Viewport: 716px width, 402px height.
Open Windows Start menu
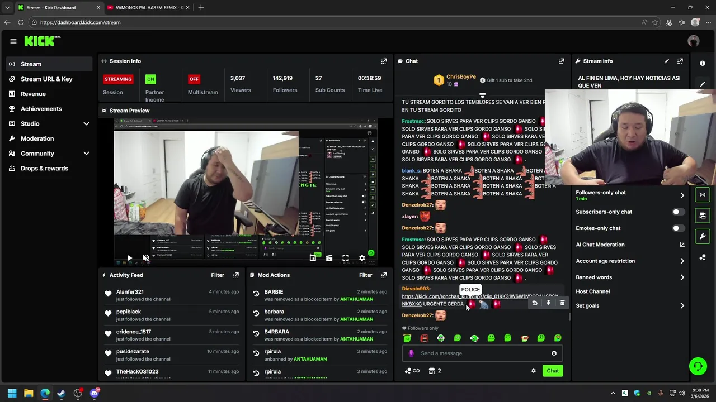[x=12, y=393]
